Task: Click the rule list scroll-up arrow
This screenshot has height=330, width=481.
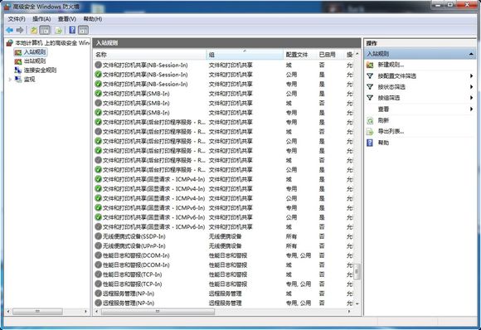Action: pyautogui.click(x=357, y=54)
